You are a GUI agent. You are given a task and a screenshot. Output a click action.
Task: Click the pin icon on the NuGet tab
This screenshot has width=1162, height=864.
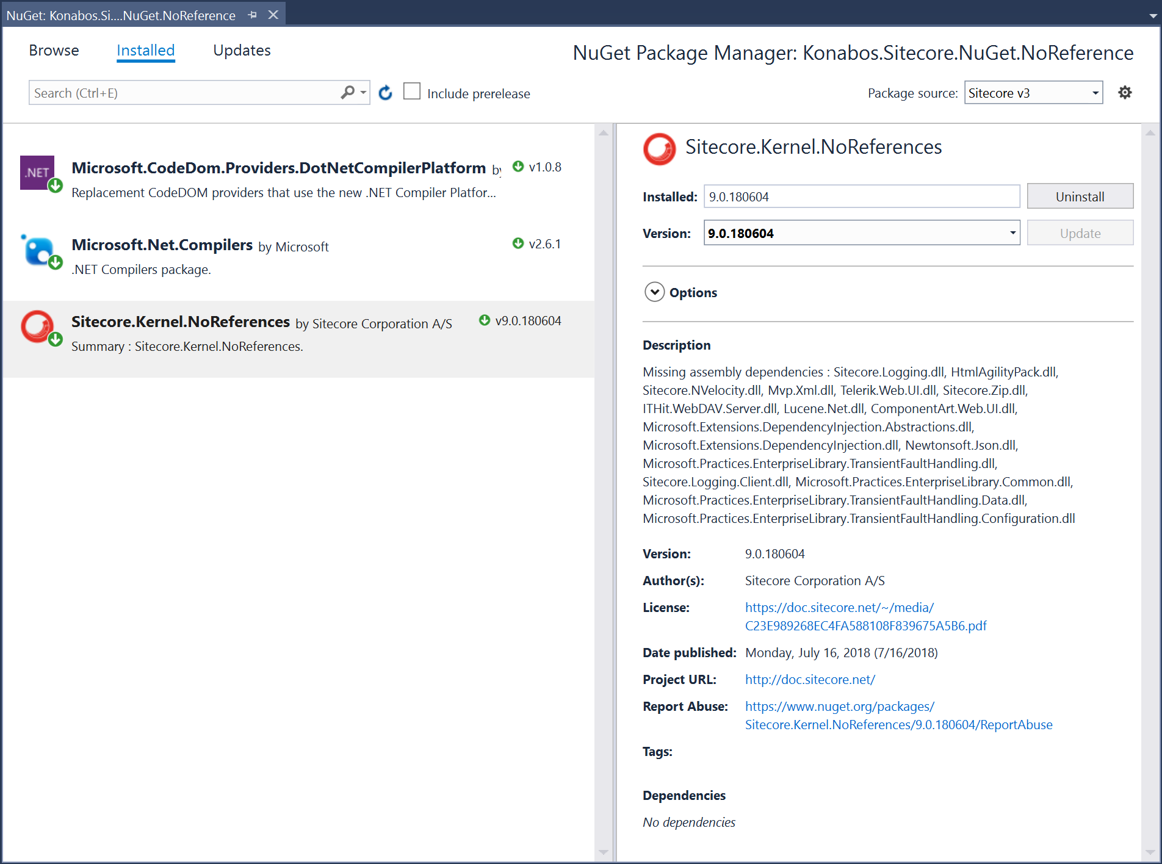click(x=251, y=14)
